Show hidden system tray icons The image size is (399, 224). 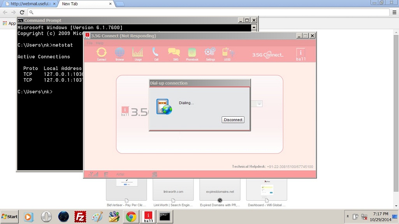(347, 217)
